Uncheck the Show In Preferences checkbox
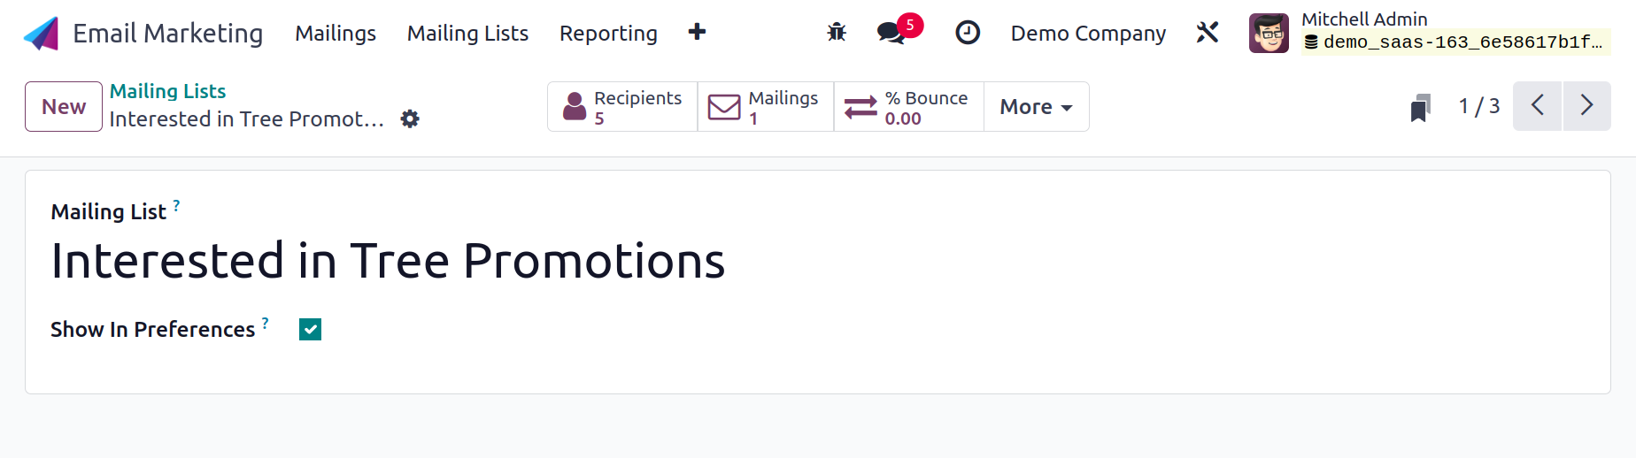 click(310, 330)
